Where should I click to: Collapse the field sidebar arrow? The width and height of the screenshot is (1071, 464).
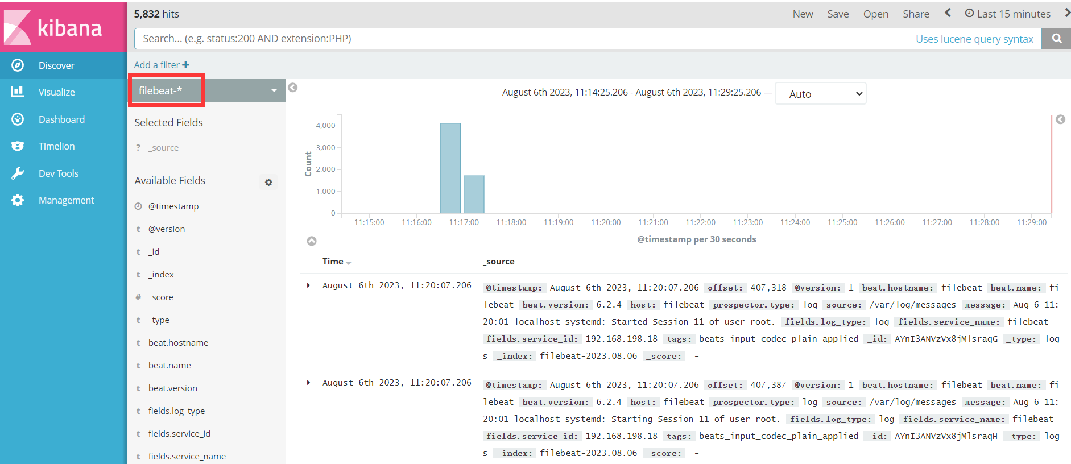pos(293,88)
